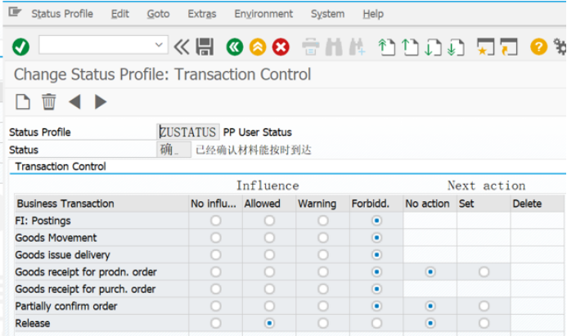Open the Environment menu
The width and height of the screenshot is (567, 336).
click(263, 14)
